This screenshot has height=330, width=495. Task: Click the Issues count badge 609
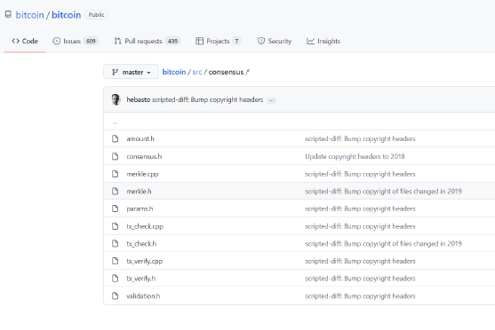pyautogui.click(x=91, y=41)
